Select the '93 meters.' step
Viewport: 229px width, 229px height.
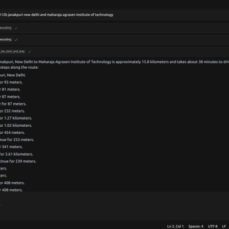11,82
